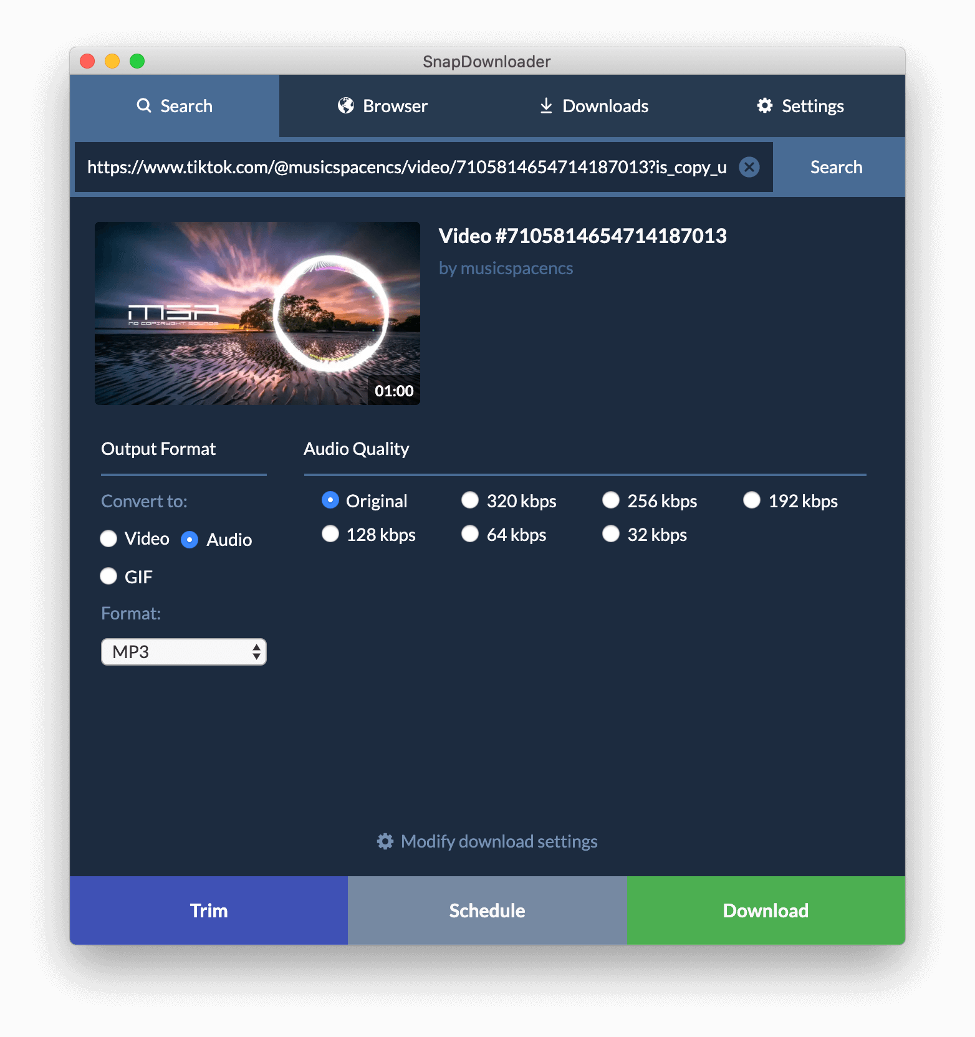Click the Search button next to the URL
Image resolution: width=975 pixels, height=1037 pixels.
tap(837, 167)
